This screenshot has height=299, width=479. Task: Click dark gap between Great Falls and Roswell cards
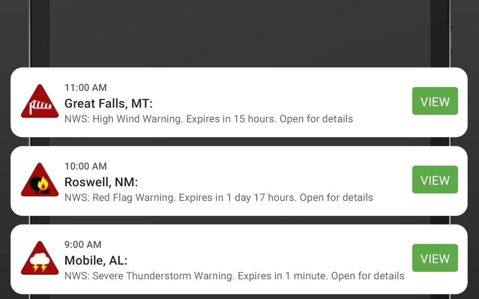click(x=239, y=142)
